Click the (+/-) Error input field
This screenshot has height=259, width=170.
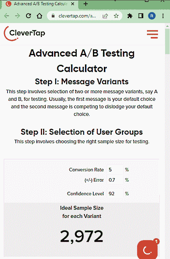[115, 180]
